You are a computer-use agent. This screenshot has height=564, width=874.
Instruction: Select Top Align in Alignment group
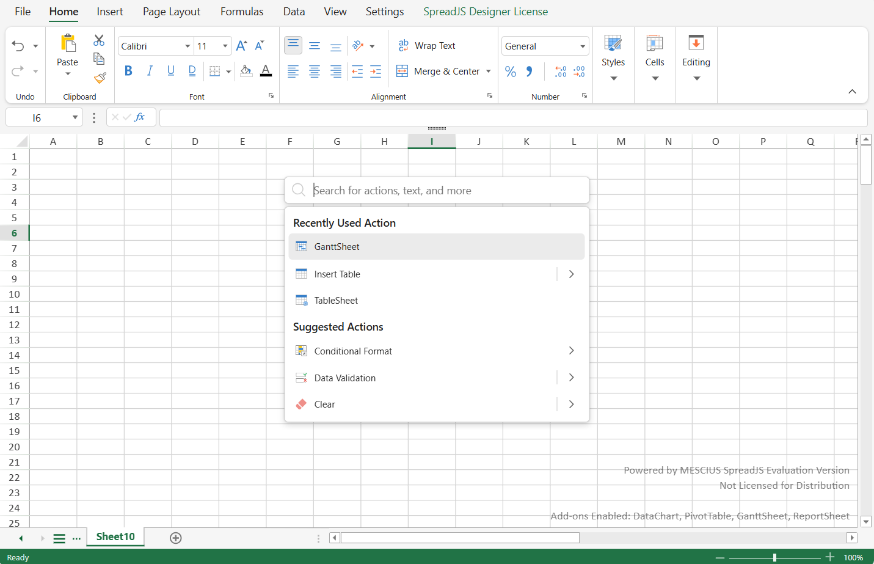tap(293, 45)
